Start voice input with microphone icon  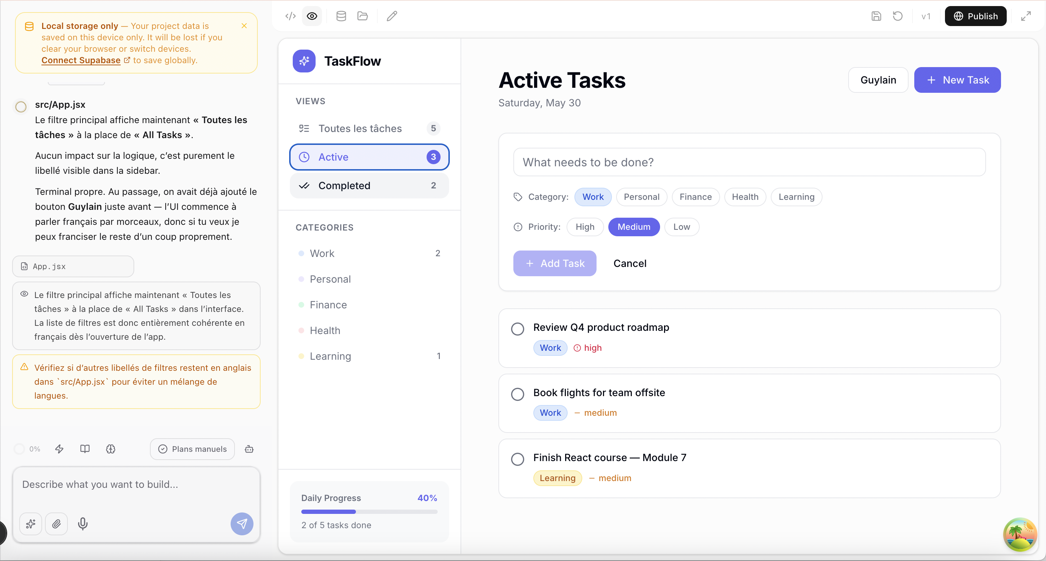coord(83,524)
